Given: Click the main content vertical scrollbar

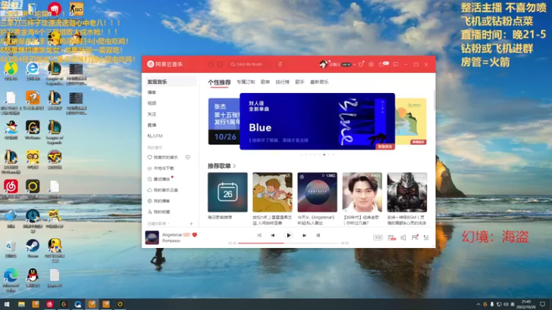Looking at the screenshot, I should [434, 100].
